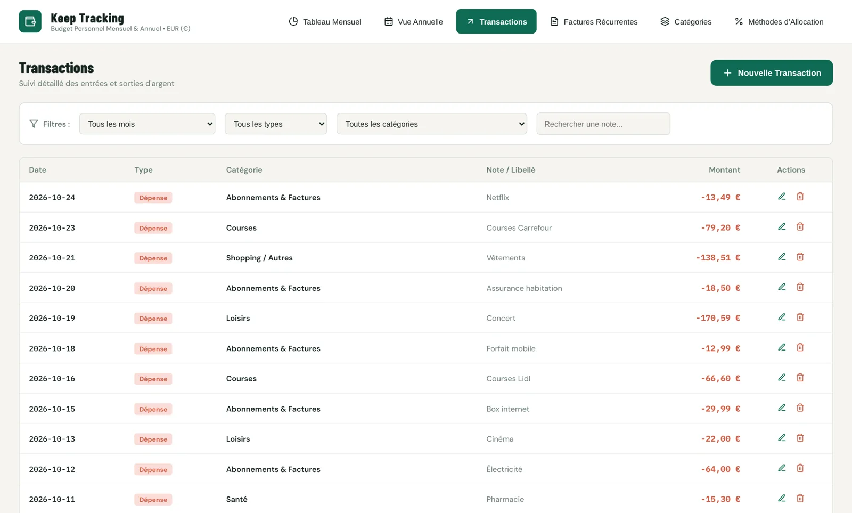Open the Catégories page
The image size is (852, 513).
pos(686,21)
